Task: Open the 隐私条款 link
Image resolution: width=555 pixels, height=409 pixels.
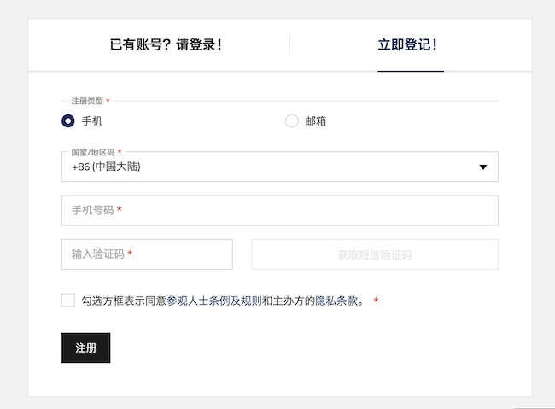Action: click(x=336, y=301)
